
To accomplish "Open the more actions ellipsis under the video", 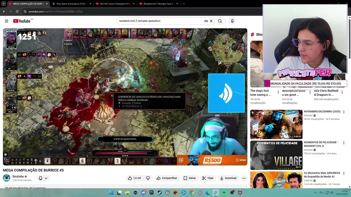I will point(244,178).
